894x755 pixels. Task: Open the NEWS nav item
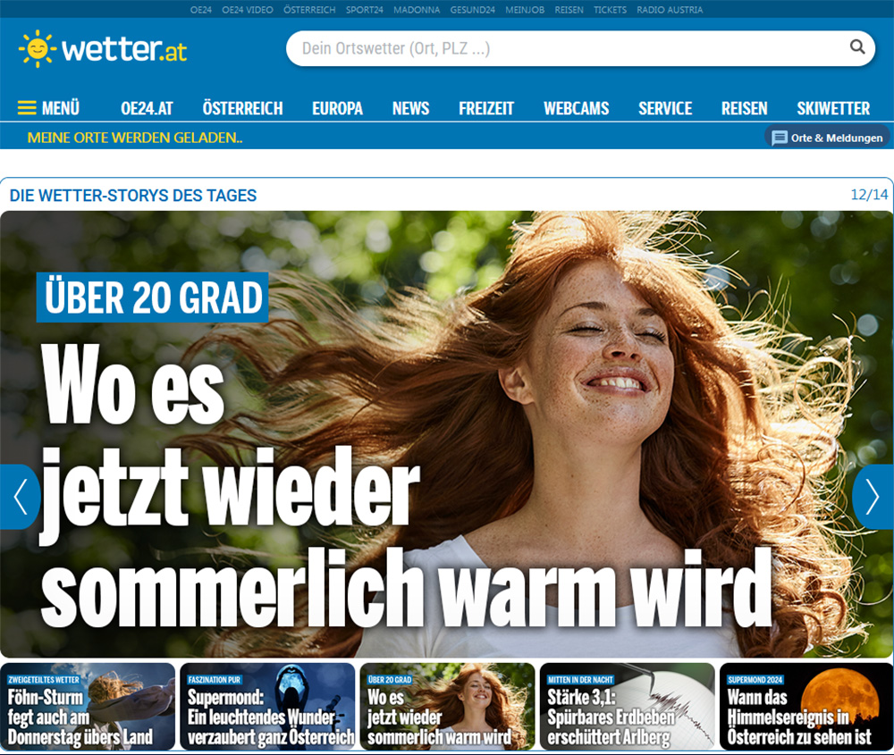click(410, 108)
